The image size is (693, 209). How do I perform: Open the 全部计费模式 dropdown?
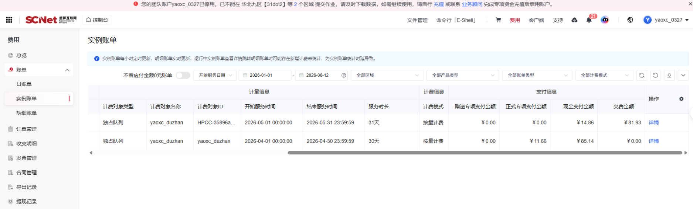click(604, 75)
